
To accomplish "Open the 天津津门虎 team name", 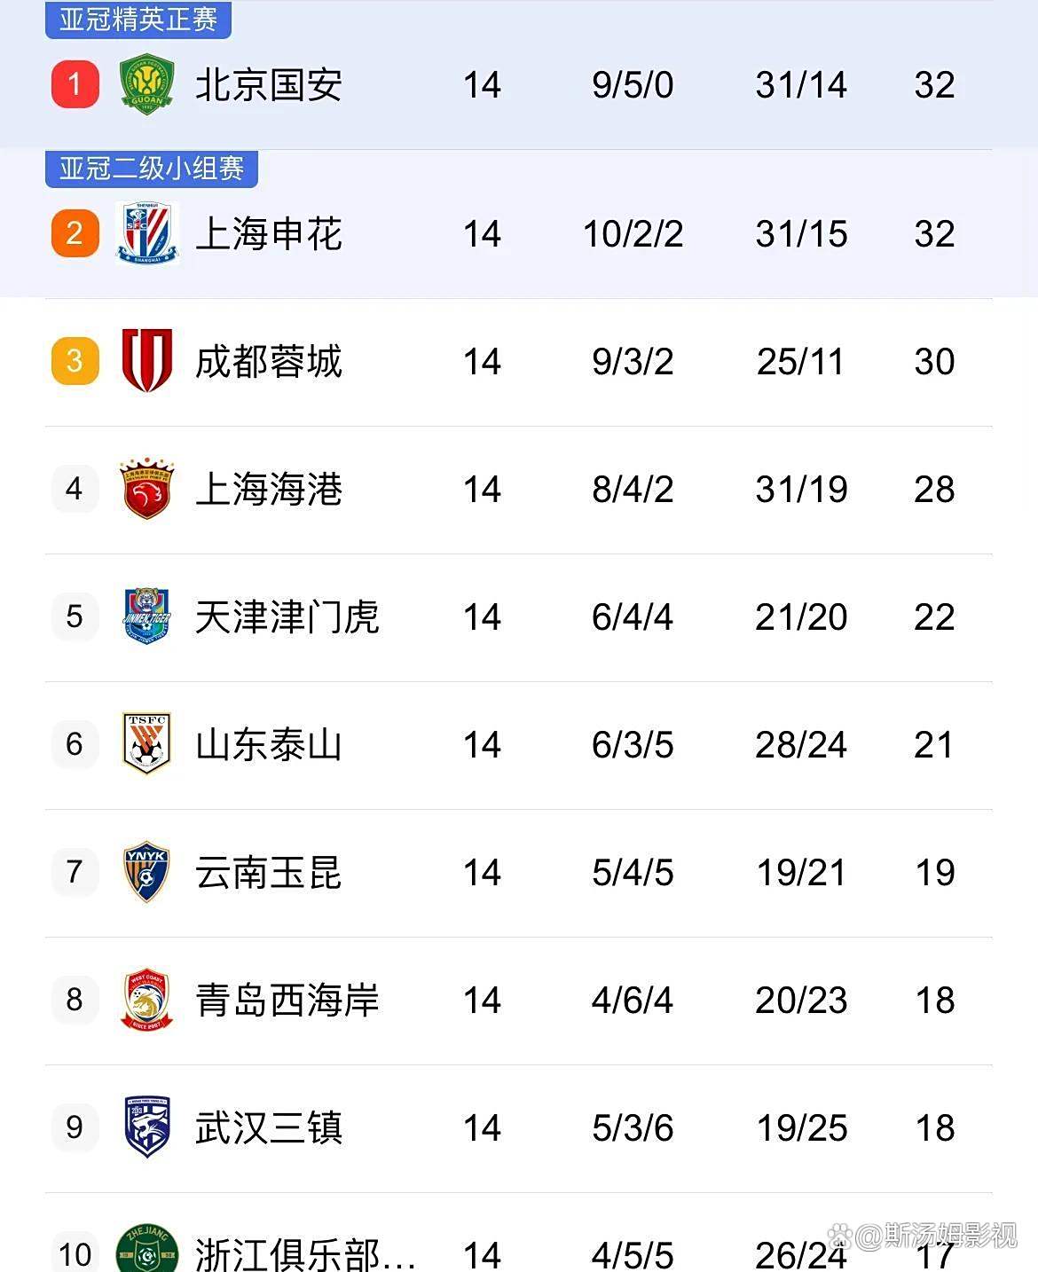I will [x=287, y=617].
